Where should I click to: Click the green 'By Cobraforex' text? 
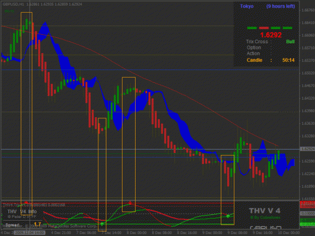[x=265, y=217]
